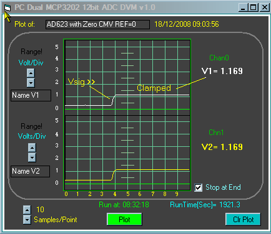Click the Name V2 input field
This screenshot has height=234, width=271.
click(x=31, y=171)
